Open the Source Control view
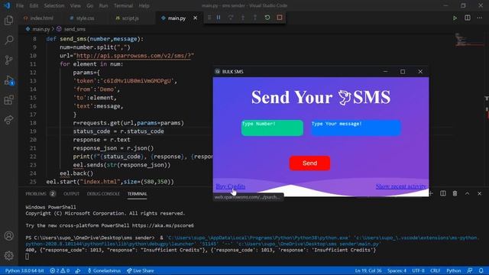This screenshot has height=275, width=489. [8, 60]
